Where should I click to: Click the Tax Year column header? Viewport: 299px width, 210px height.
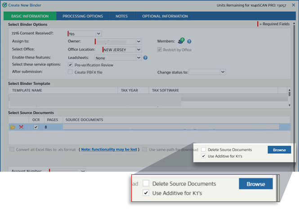[133, 91]
